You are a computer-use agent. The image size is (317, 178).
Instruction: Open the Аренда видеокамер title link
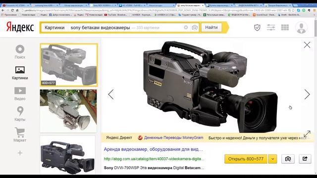(153, 149)
